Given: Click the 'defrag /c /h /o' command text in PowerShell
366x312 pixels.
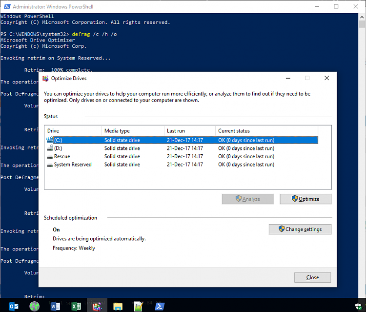Looking at the screenshot, I should [94, 34].
